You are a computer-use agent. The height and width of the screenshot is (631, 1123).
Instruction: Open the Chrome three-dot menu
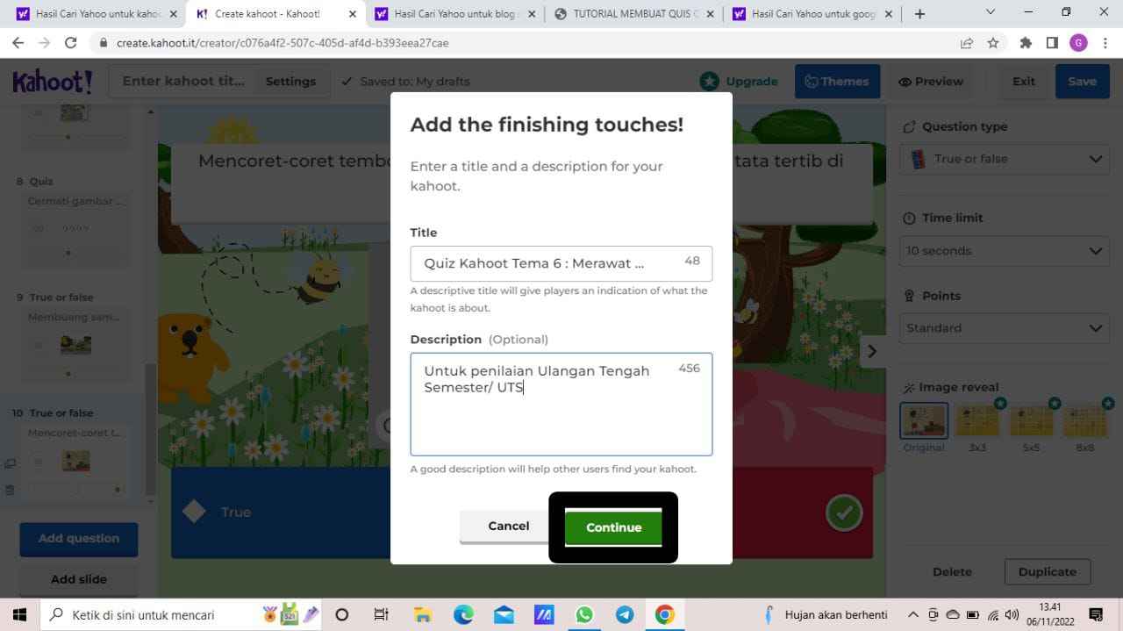(1105, 43)
